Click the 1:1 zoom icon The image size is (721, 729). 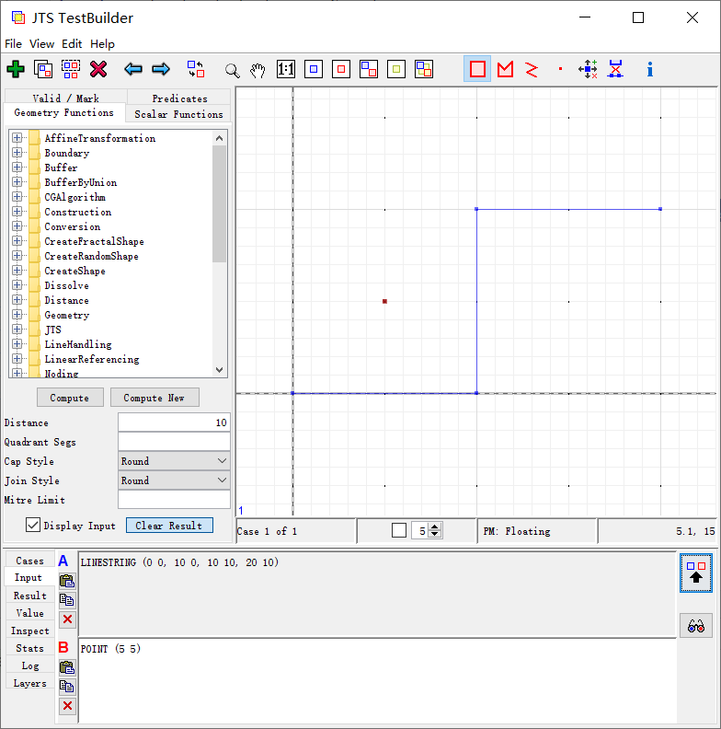click(x=286, y=69)
